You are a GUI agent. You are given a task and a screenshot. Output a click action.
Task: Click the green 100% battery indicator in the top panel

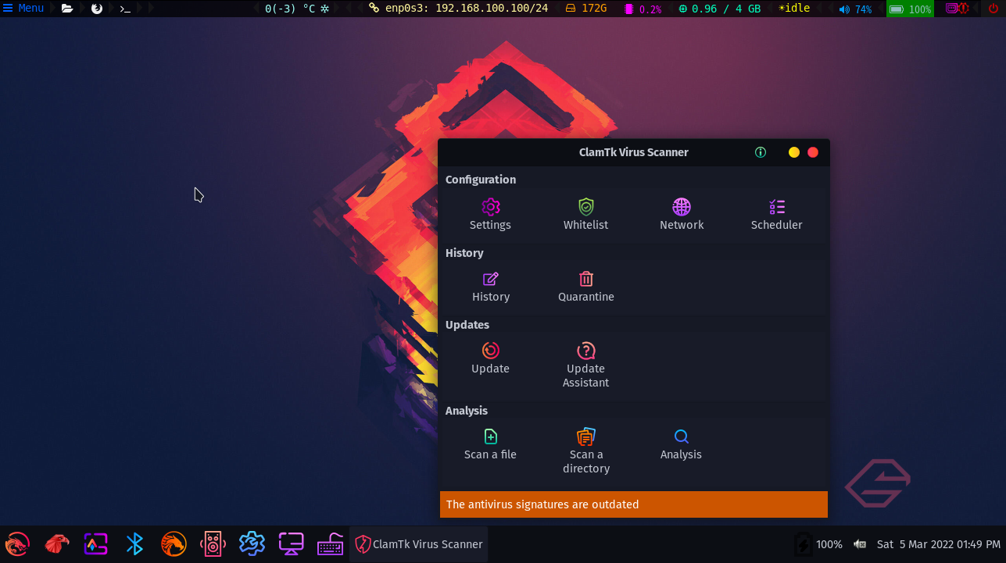910,9
